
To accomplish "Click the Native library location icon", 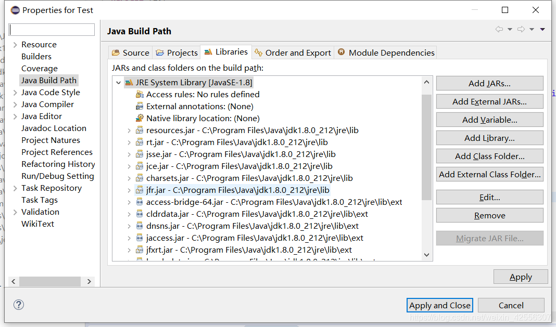I will point(139,118).
